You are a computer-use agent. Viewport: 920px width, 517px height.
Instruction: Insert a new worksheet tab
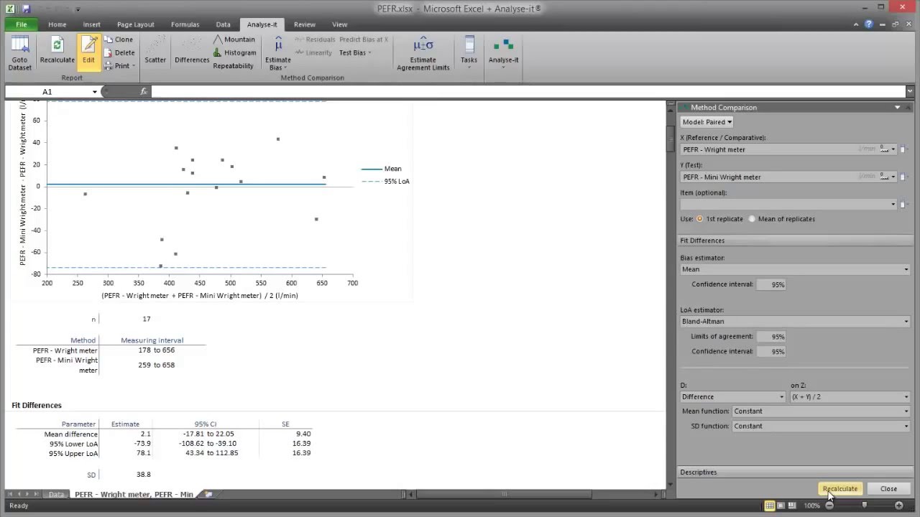pyautogui.click(x=209, y=494)
